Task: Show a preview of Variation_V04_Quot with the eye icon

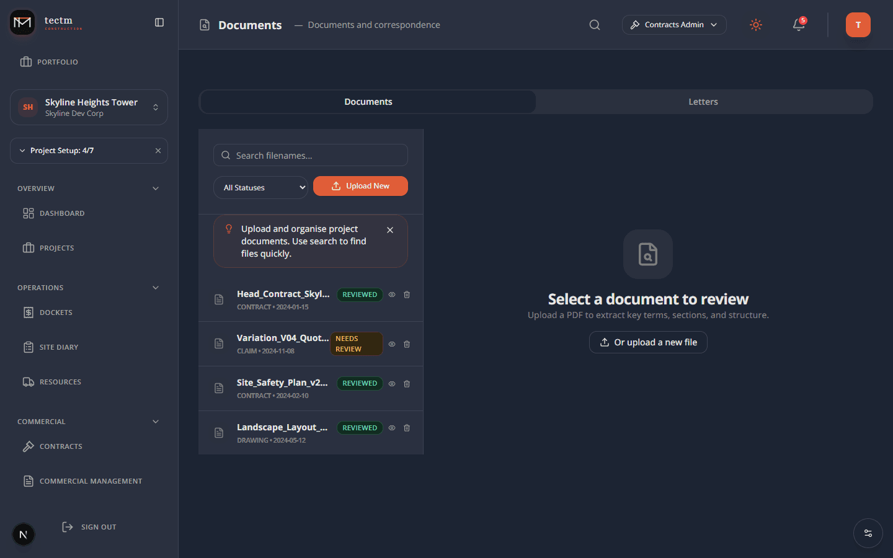Action: pos(391,343)
